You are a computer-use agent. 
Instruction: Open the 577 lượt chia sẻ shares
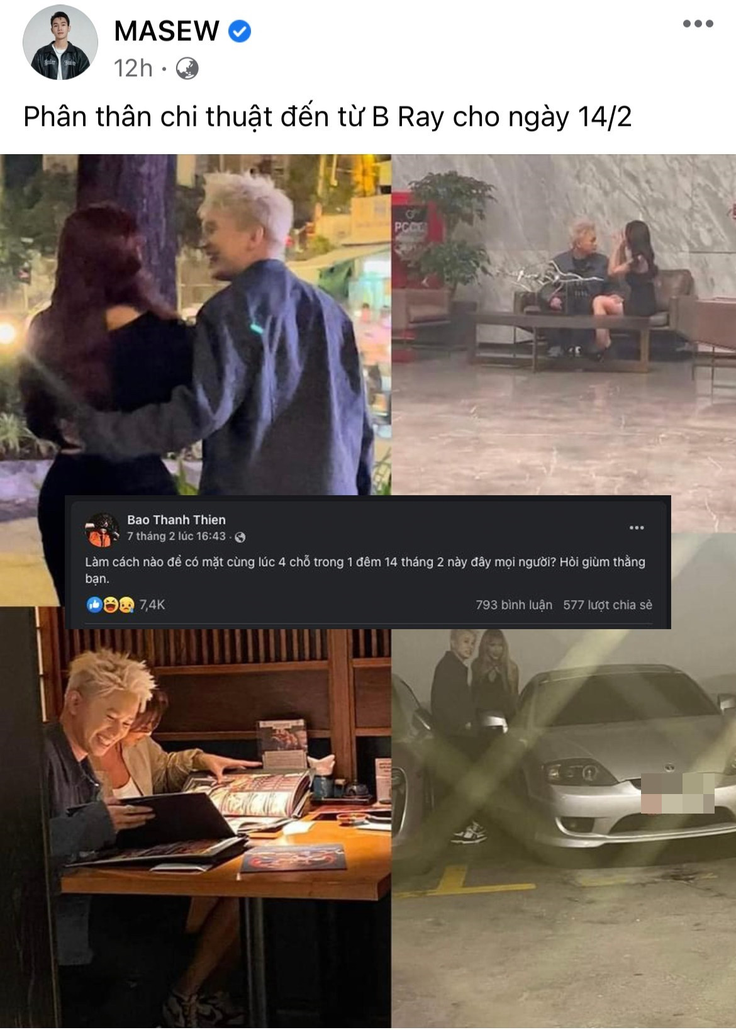[608, 605]
